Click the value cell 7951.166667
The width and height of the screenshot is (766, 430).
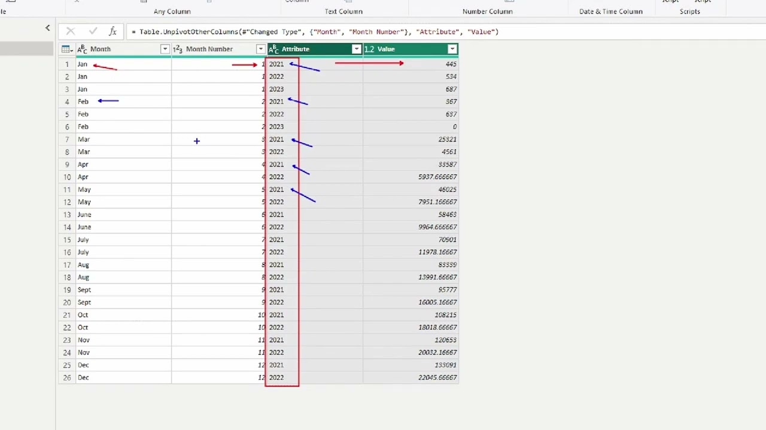pyautogui.click(x=411, y=202)
